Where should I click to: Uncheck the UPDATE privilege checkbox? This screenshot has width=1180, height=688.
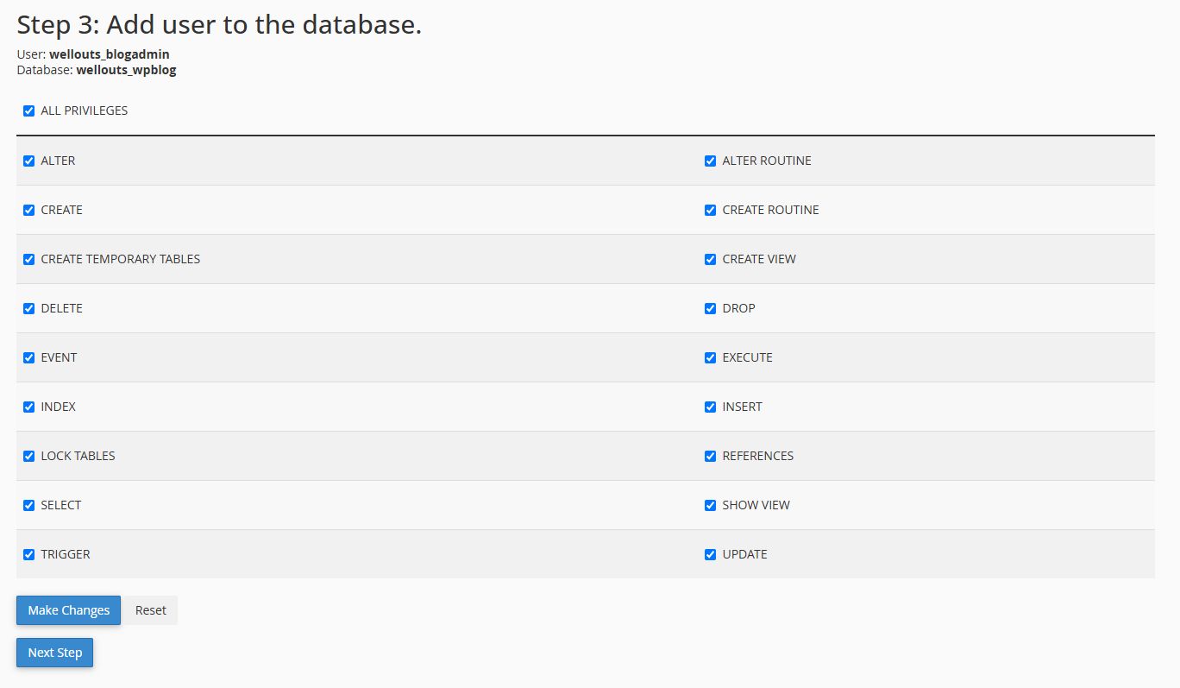pos(710,554)
